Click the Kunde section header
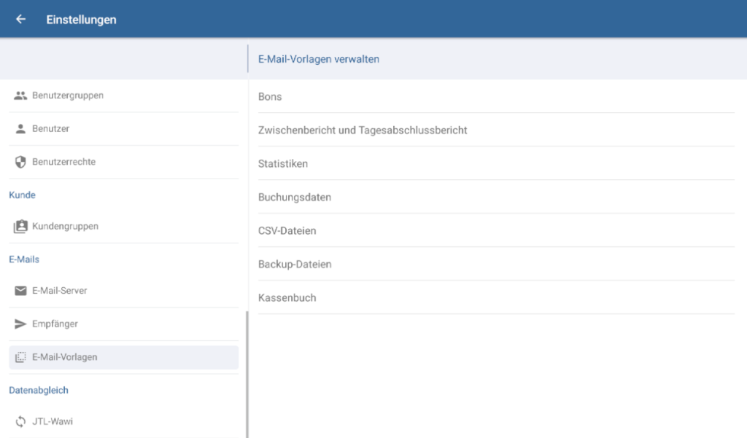747x438 pixels. pyautogui.click(x=22, y=195)
